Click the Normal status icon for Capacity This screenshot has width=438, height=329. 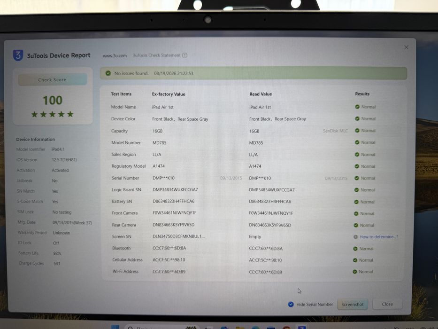[x=357, y=131]
